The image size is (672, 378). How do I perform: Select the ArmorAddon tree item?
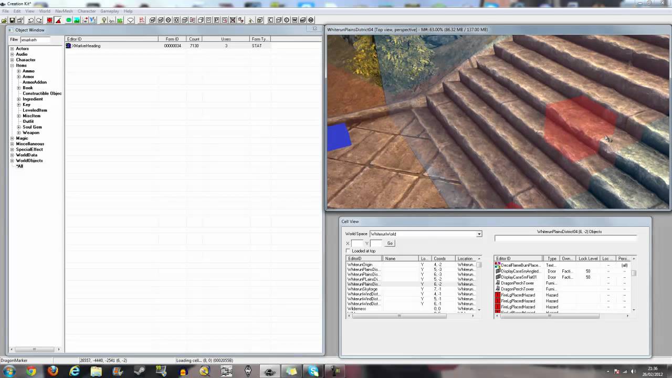pos(35,82)
